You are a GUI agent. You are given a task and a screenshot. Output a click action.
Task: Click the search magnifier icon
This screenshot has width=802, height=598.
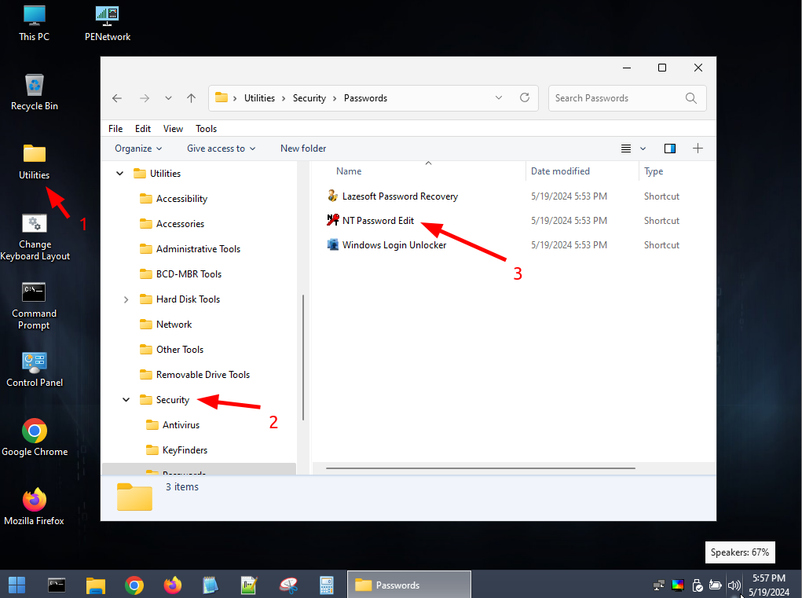coord(691,98)
